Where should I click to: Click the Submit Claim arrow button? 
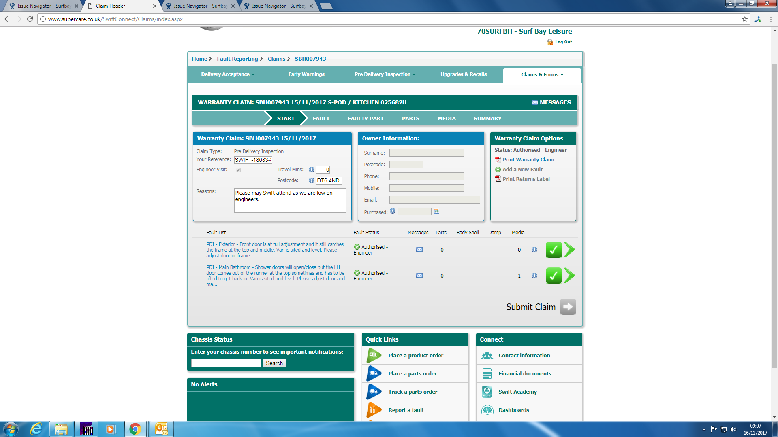click(568, 307)
